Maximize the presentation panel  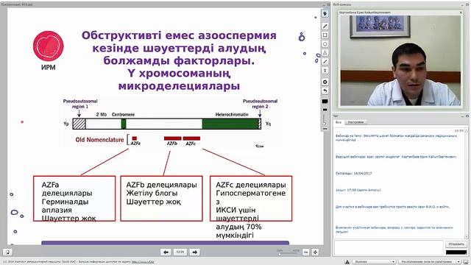(328, 4)
